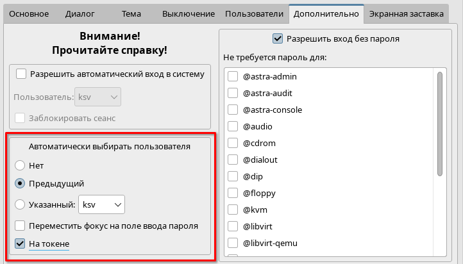Check @astra-admin in password-free list
Screen dimensions: 463x264
233,77
